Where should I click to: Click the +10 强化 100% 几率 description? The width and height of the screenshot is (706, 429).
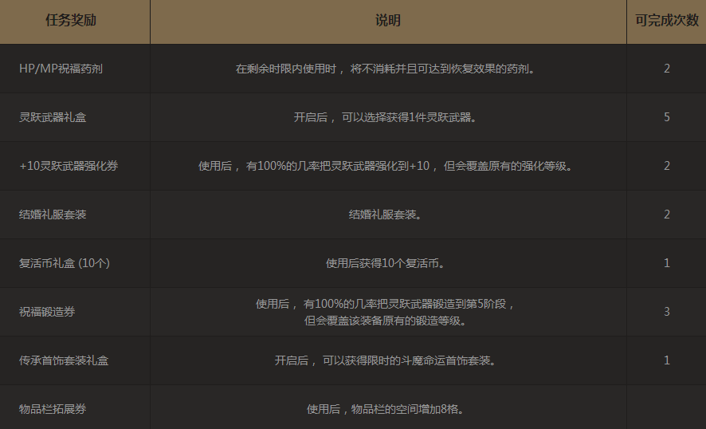(x=385, y=166)
